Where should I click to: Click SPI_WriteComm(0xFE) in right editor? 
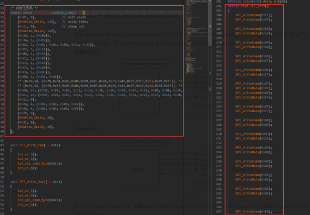(254, 15)
